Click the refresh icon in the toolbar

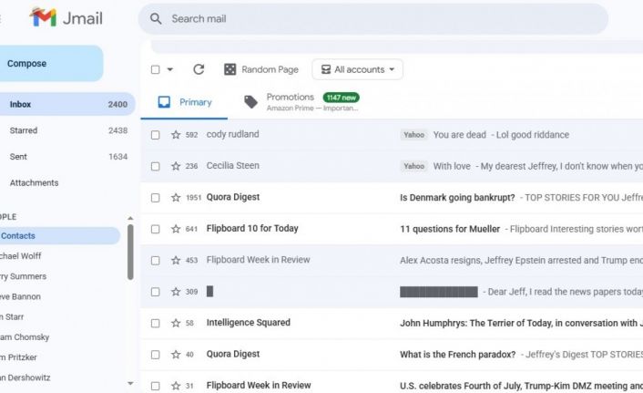click(x=199, y=69)
